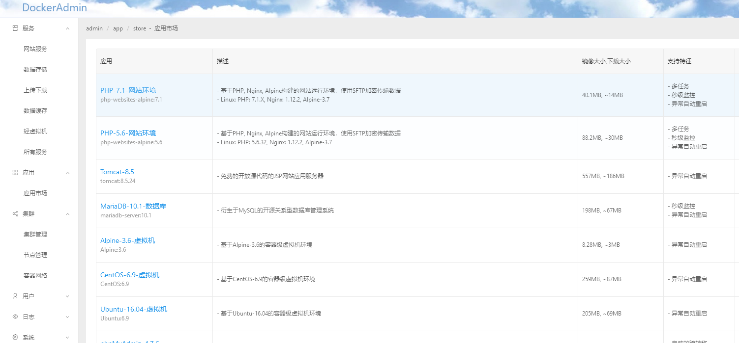
Task: Click the Alpine-3.6 description text
Action: click(x=265, y=245)
